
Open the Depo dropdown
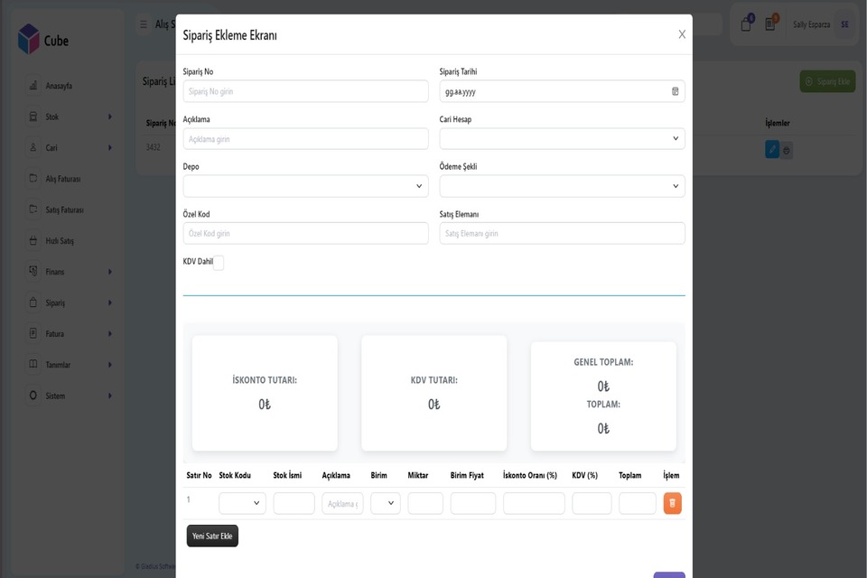tap(305, 186)
